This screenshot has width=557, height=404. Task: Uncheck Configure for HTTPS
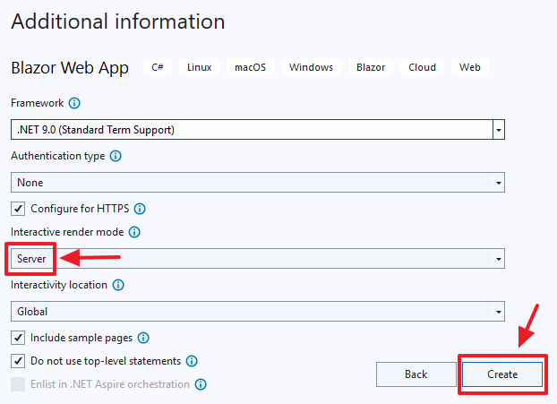tap(18, 209)
